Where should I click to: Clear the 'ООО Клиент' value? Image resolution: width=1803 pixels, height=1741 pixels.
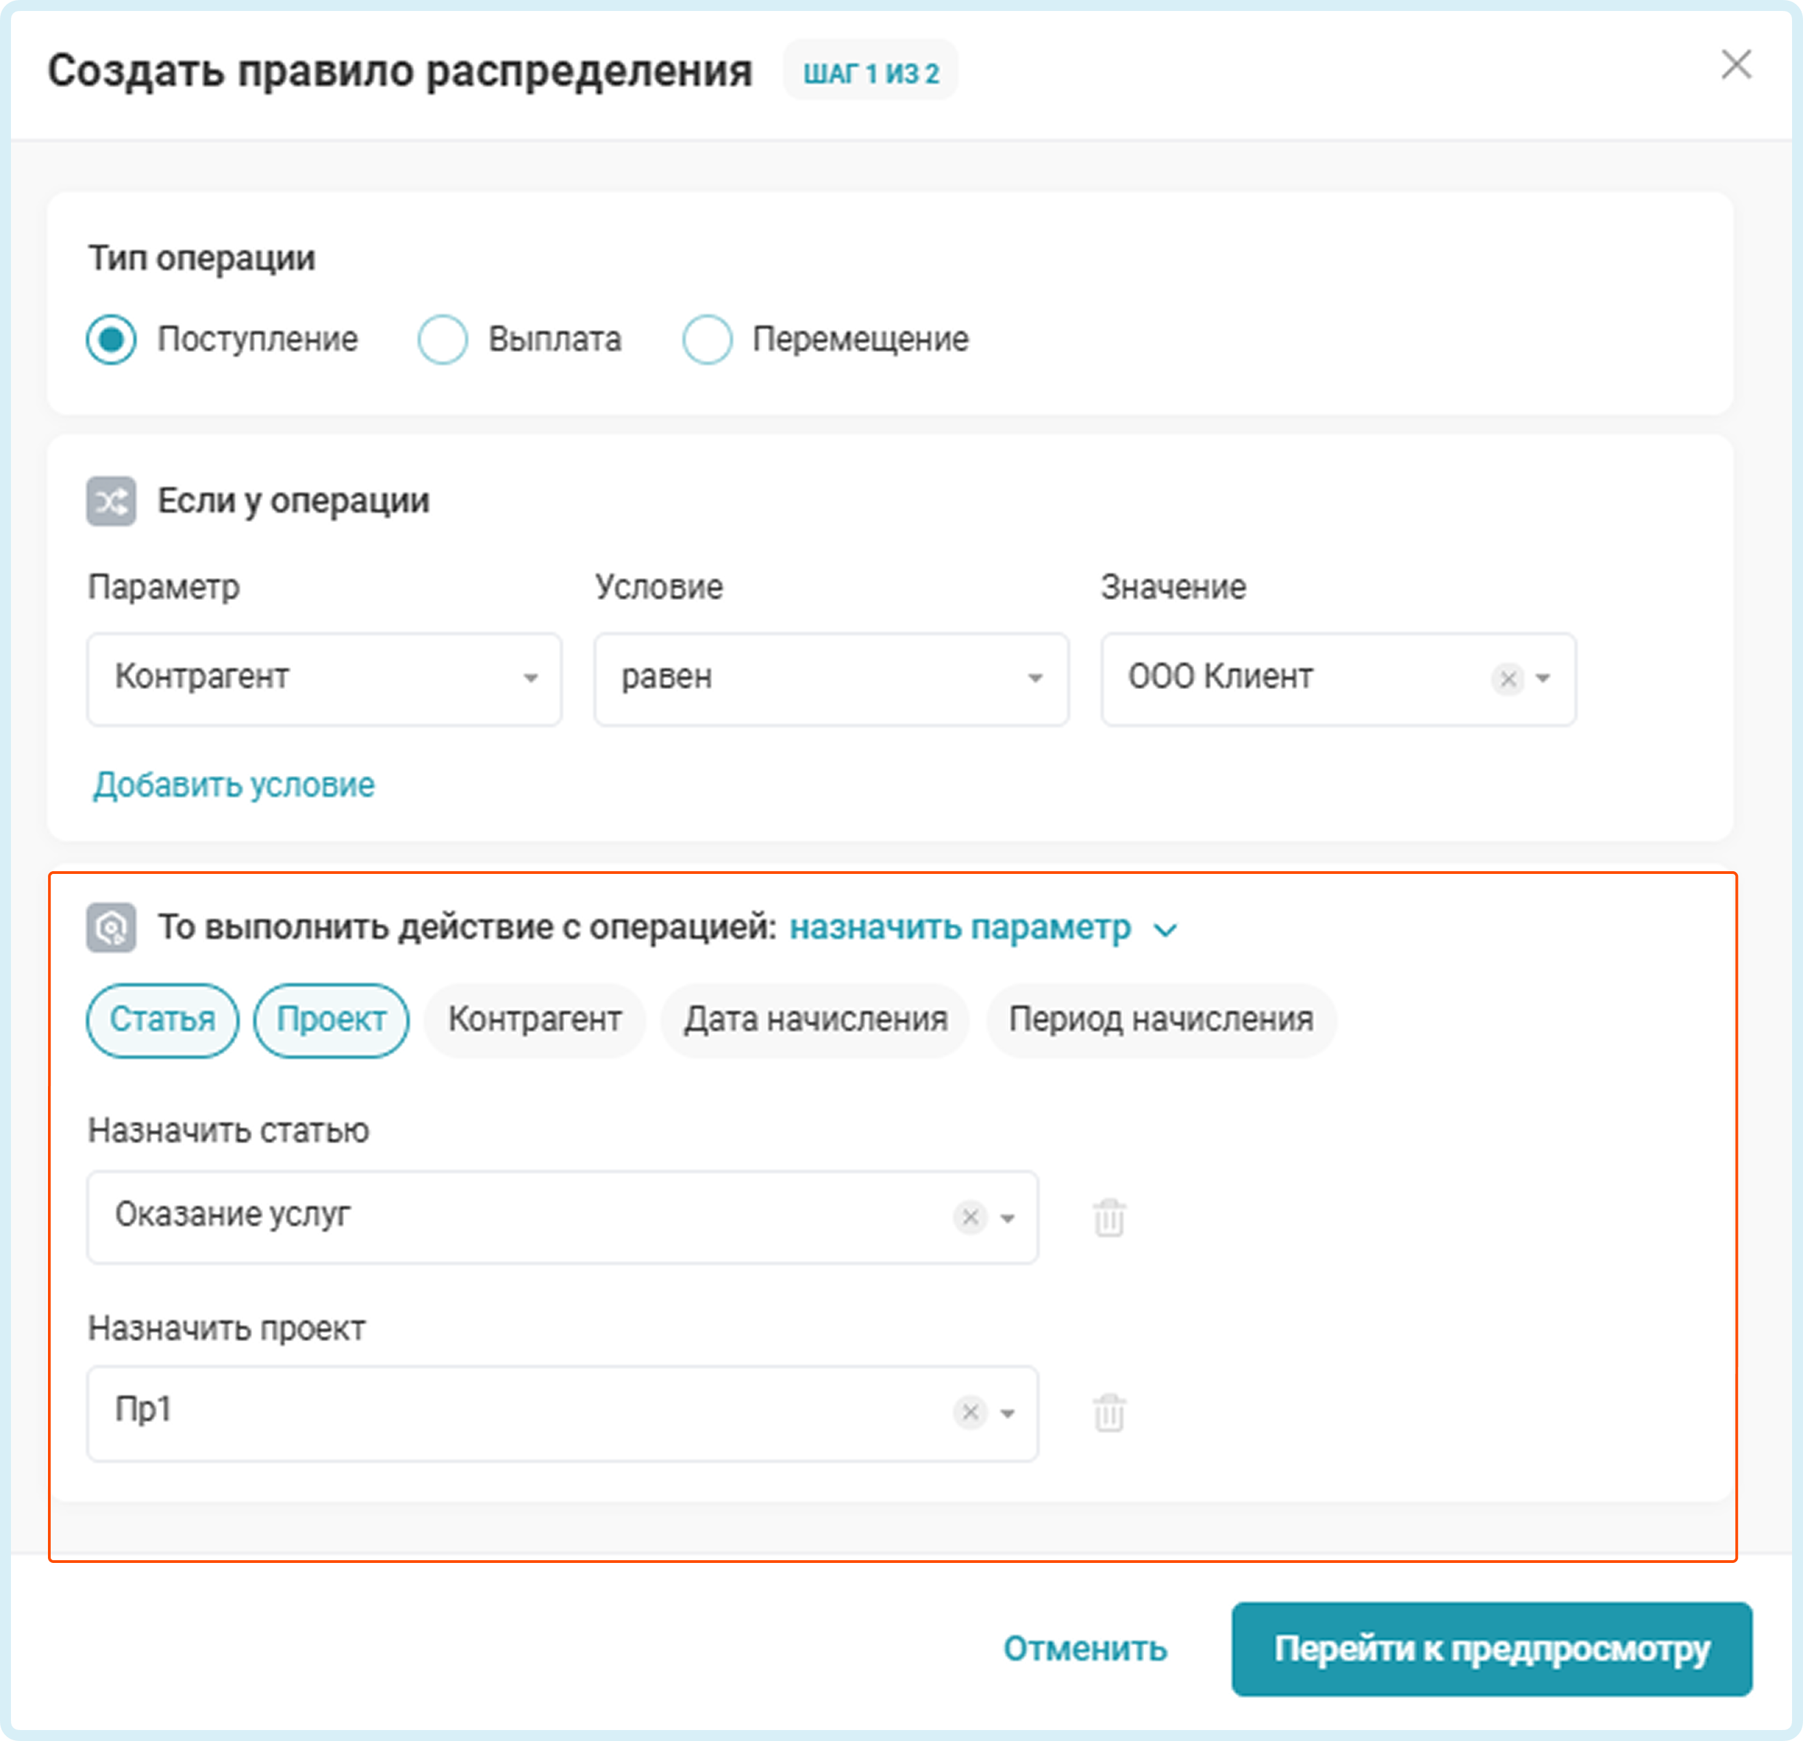[x=1507, y=679]
